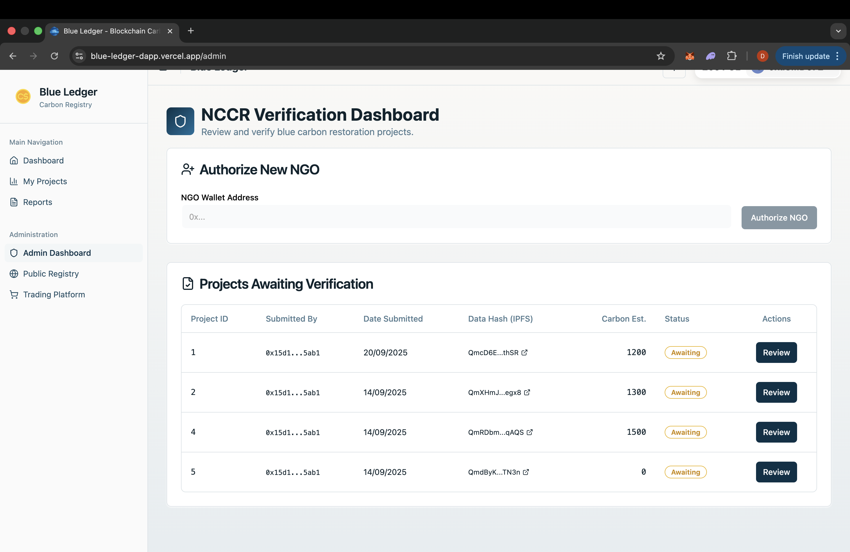Open external link icon for QmXHmJ...egx8

[x=527, y=392]
